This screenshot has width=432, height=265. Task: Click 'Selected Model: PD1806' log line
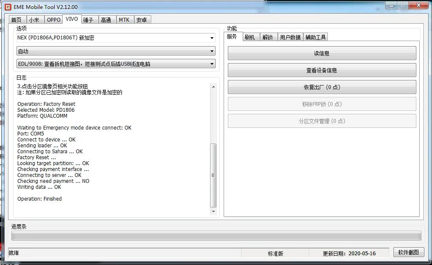point(46,110)
